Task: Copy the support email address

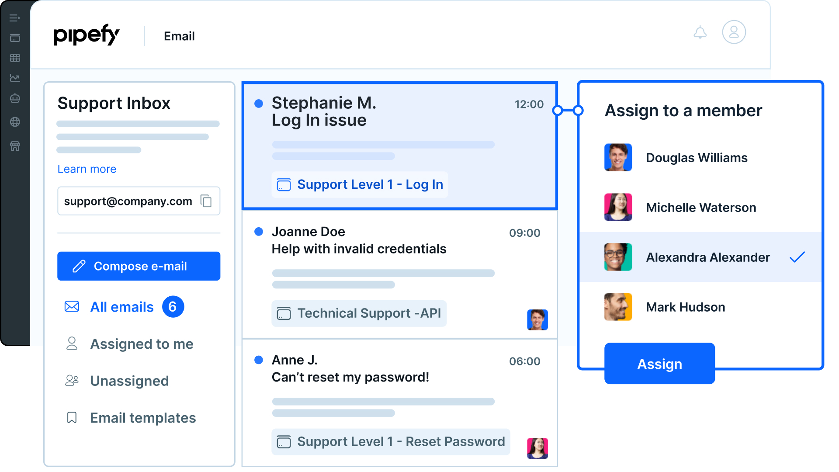Action: [206, 201]
